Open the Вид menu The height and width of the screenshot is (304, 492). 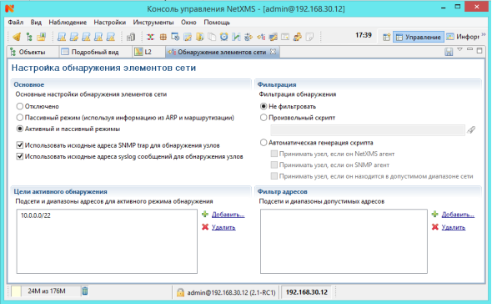[x=36, y=23]
